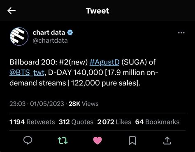Open the chart data profile picture
The image size is (195, 152).
click(x=19, y=37)
